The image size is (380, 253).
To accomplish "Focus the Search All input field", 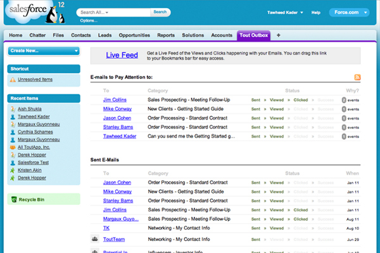I will click(x=113, y=13).
